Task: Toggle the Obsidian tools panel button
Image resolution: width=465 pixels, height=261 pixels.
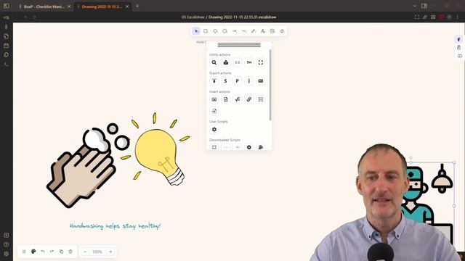Action: pyautogui.click(x=458, y=39)
